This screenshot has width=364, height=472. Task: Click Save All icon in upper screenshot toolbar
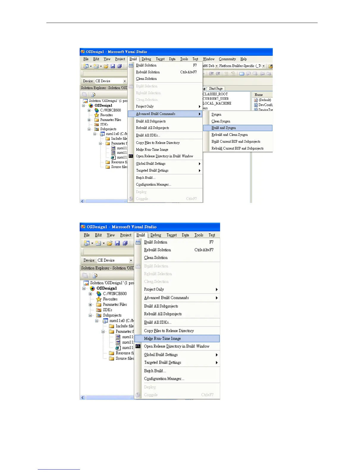pyautogui.click(x=120, y=66)
